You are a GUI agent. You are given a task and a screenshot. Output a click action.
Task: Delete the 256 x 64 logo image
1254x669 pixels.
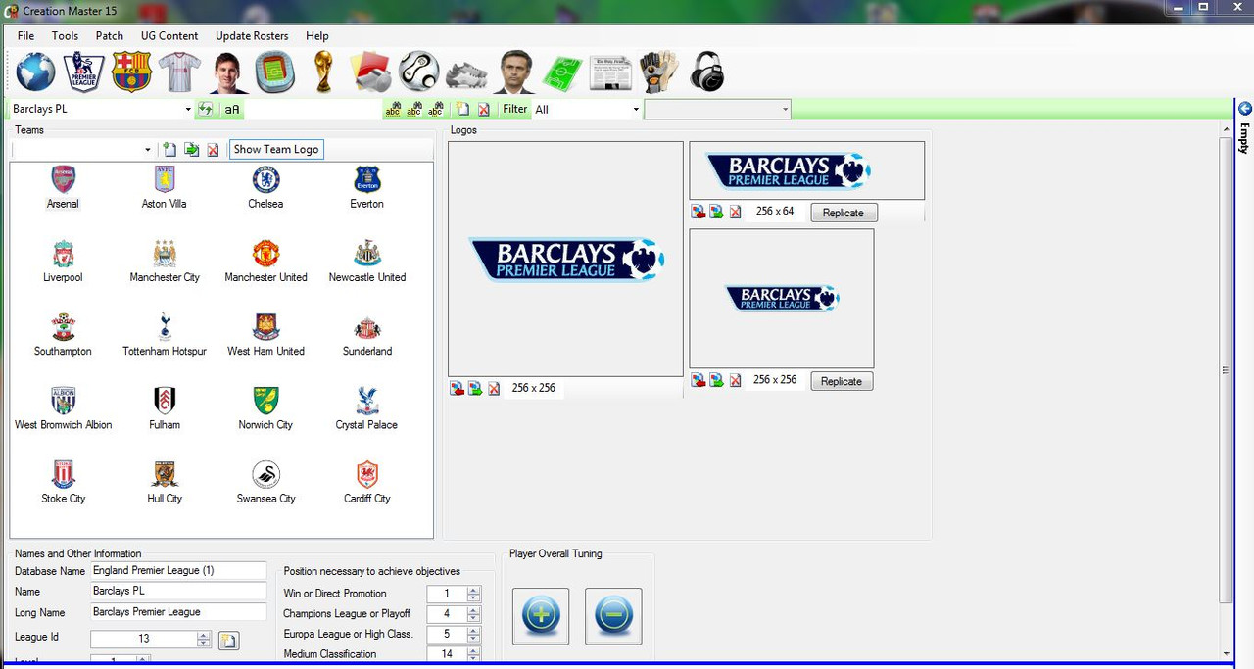click(x=735, y=212)
